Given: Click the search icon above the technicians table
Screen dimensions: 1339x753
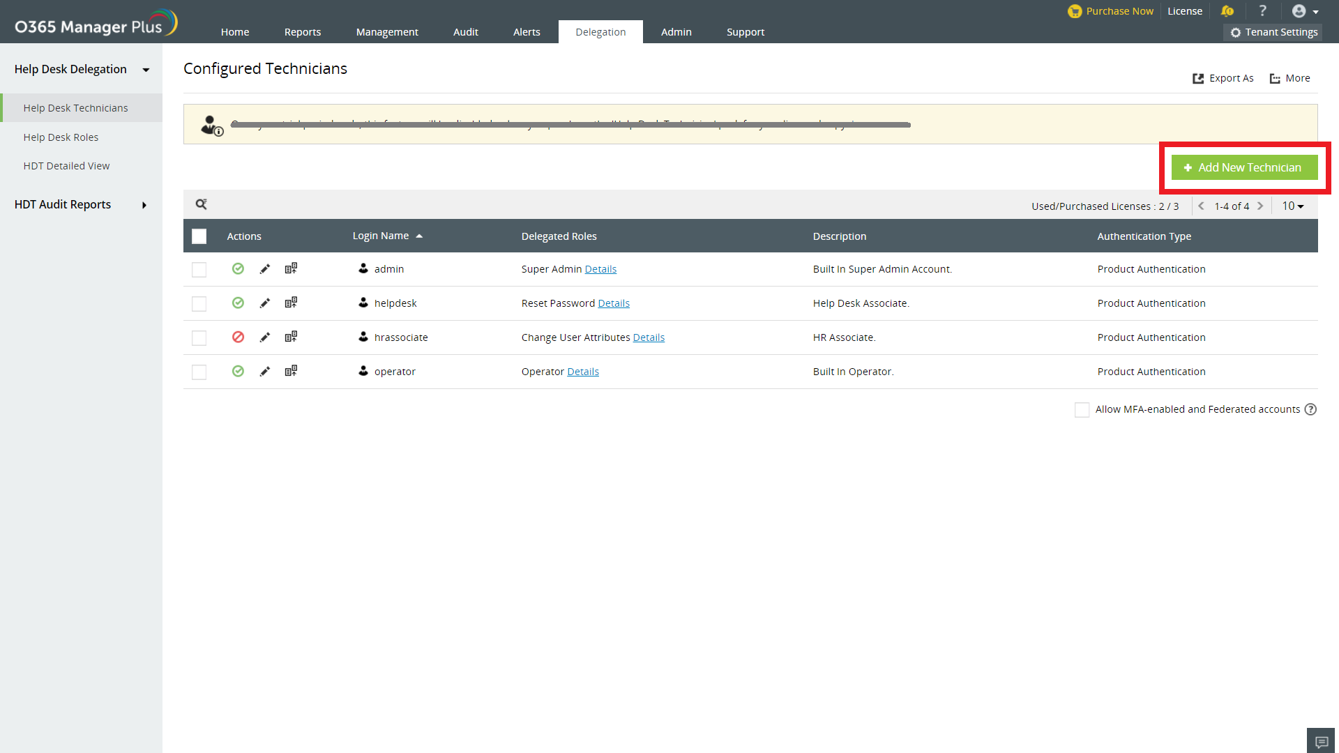Looking at the screenshot, I should click(x=201, y=204).
